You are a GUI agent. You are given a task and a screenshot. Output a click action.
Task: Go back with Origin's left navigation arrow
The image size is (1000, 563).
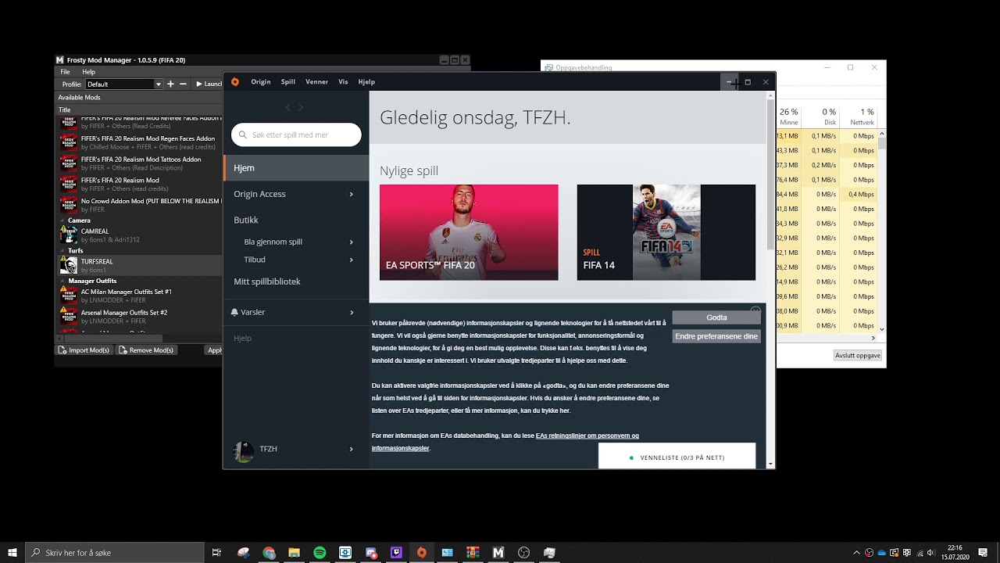click(x=287, y=107)
